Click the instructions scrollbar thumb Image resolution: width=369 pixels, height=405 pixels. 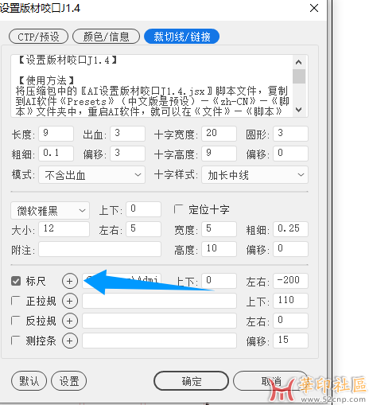(299, 76)
